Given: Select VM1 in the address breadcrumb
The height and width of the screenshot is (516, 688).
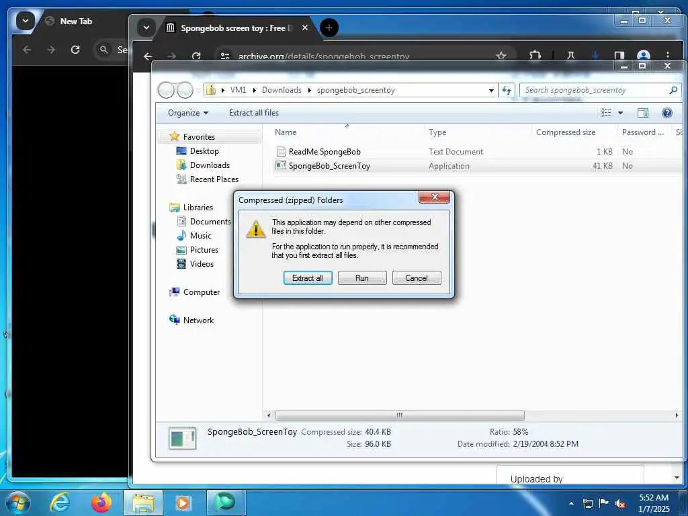Looking at the screenshot, I should pyautogui.click(x=239, y=90).
